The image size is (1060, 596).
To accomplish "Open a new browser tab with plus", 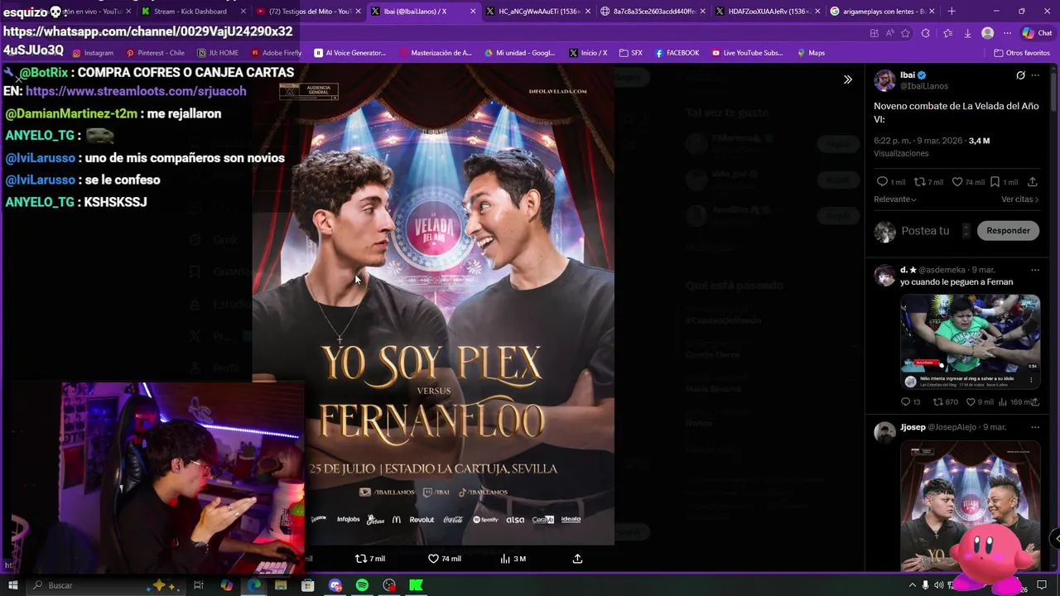I will [952, 12].
